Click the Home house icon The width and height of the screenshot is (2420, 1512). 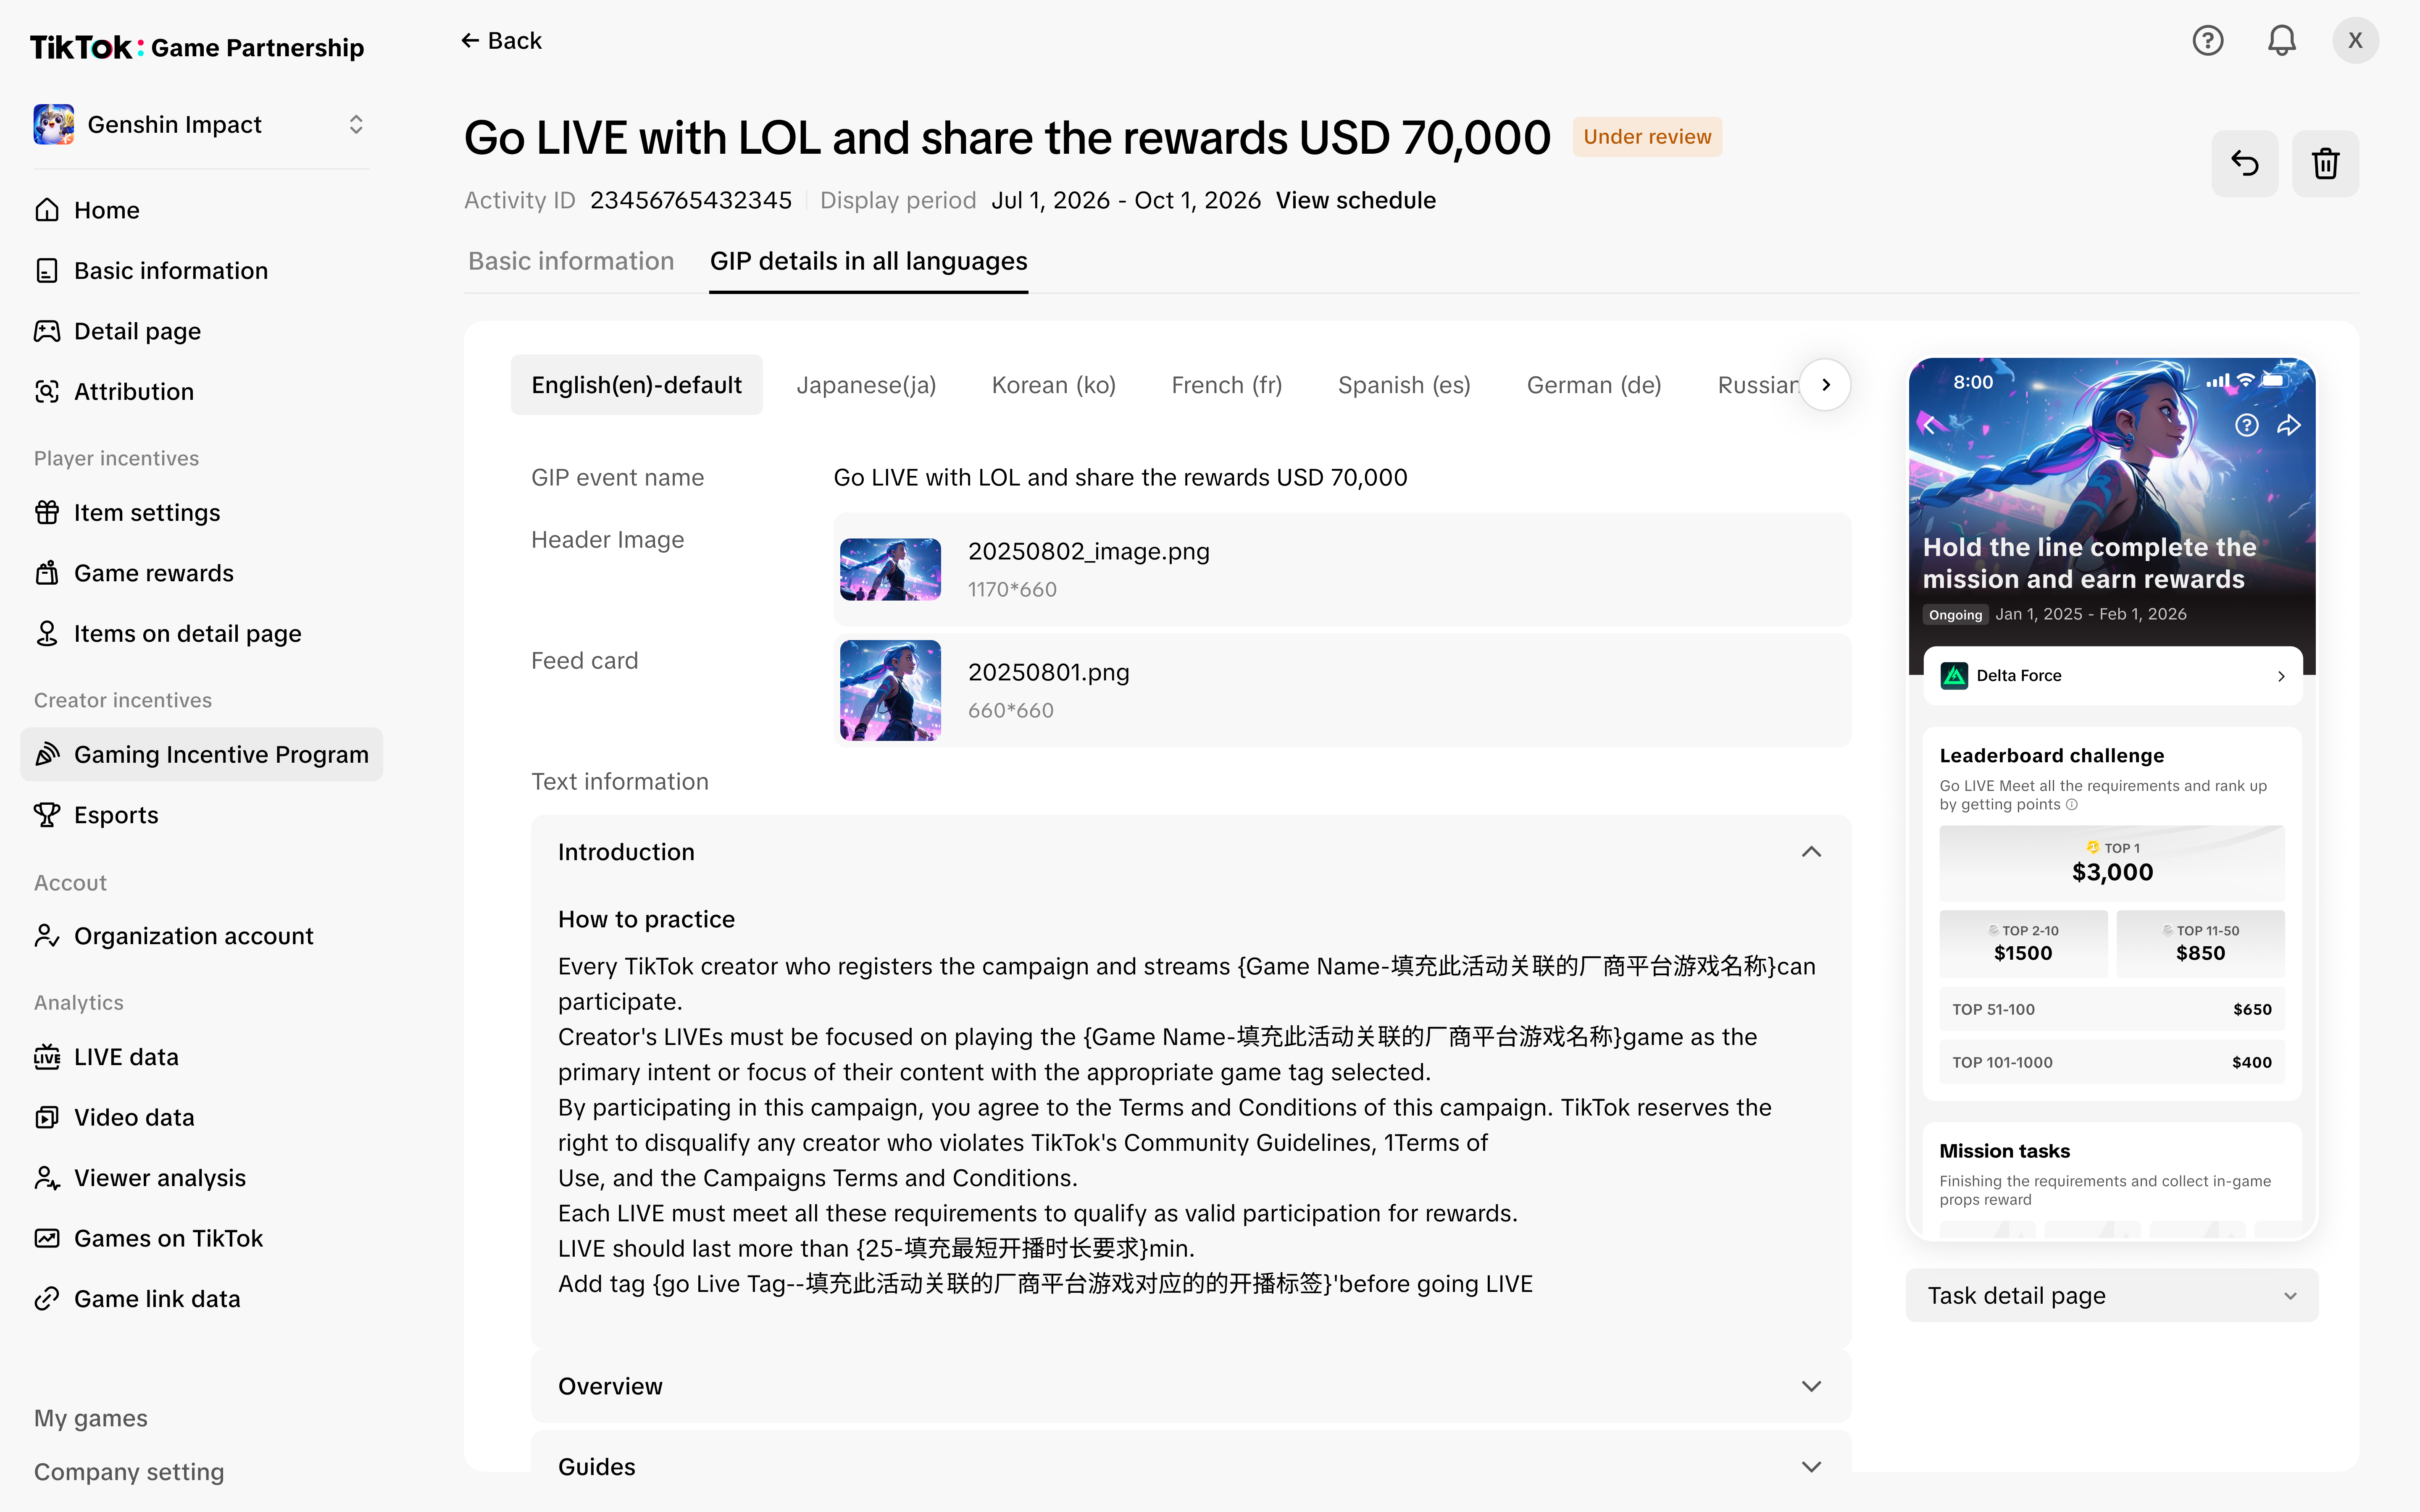(47, 210)
